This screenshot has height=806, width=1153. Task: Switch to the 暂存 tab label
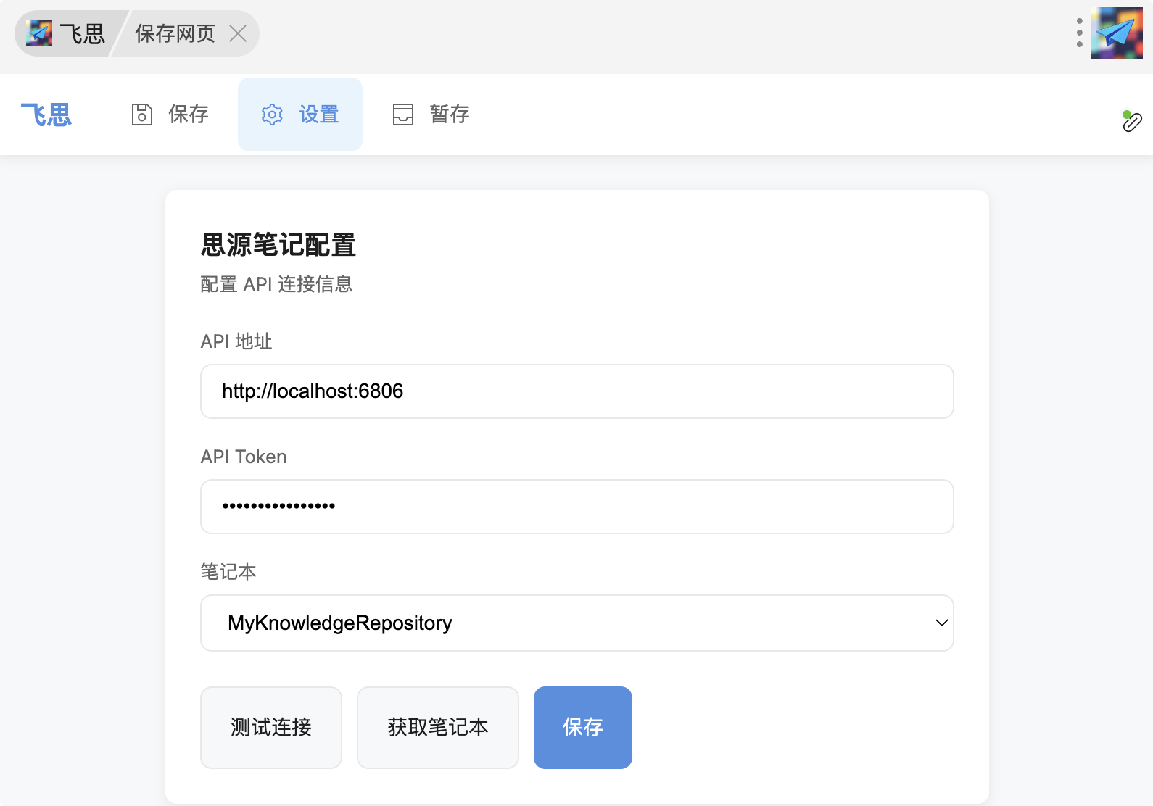449,115
